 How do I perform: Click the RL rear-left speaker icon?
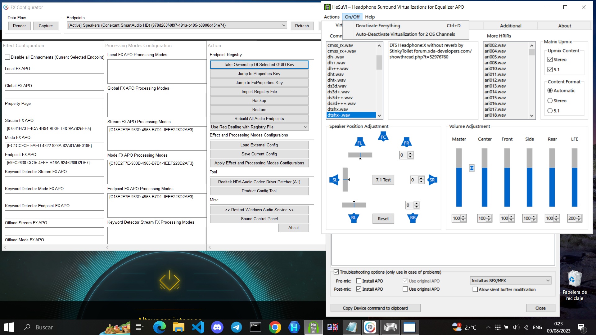354,218
